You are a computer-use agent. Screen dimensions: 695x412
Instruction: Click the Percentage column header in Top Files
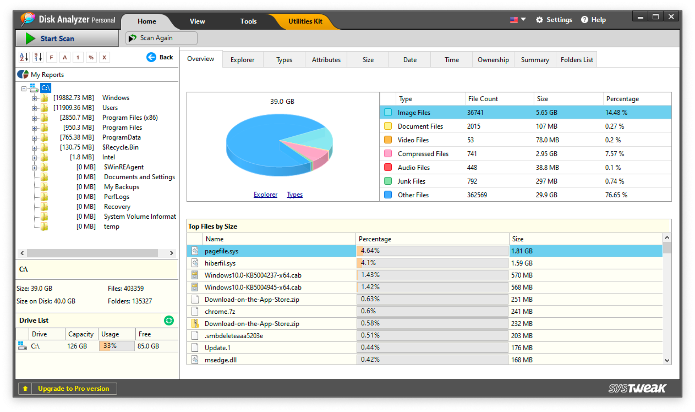(432, 239)
